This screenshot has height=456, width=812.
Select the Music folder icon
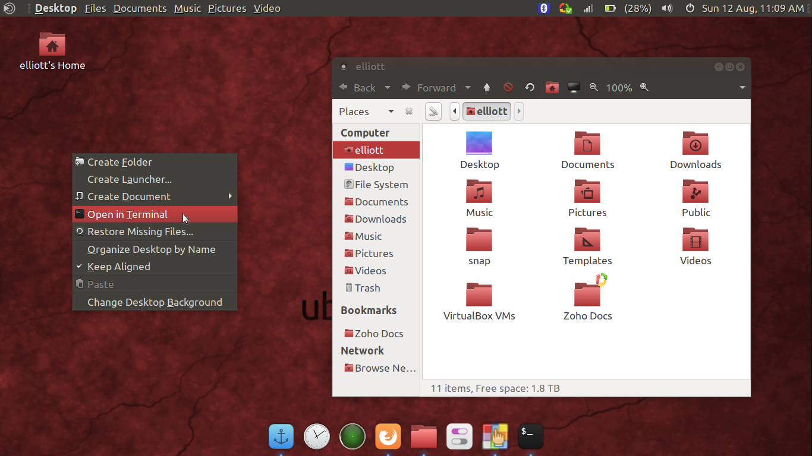pos(479,191)
